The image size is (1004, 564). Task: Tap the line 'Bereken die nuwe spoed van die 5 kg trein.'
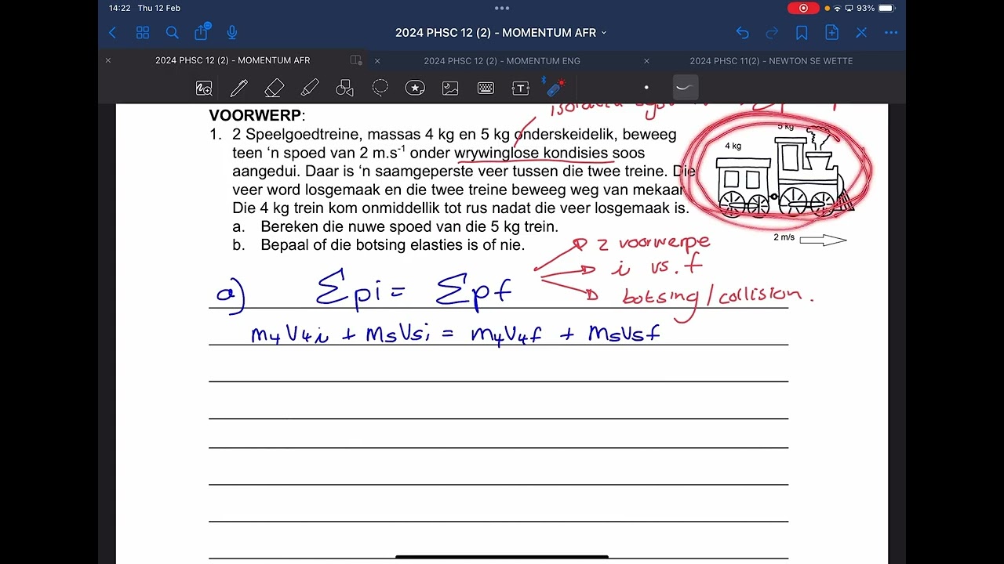click(409, 226)
